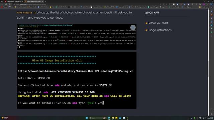Click the terminal screenshot listing Hive OS versions
Screen dimensions: 214x120
(x=77, y=37)
